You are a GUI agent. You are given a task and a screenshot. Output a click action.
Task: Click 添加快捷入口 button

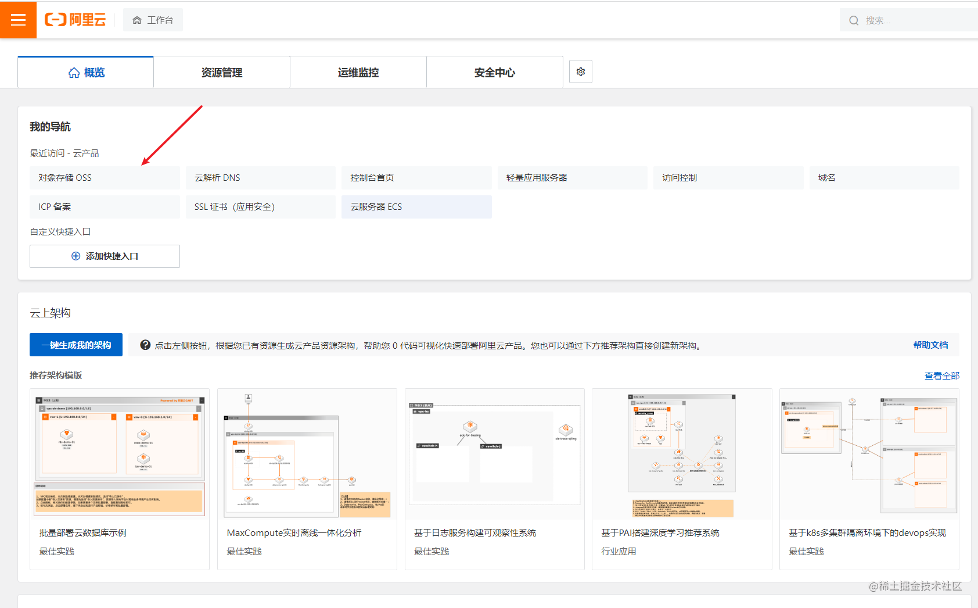tap(105, 256)
